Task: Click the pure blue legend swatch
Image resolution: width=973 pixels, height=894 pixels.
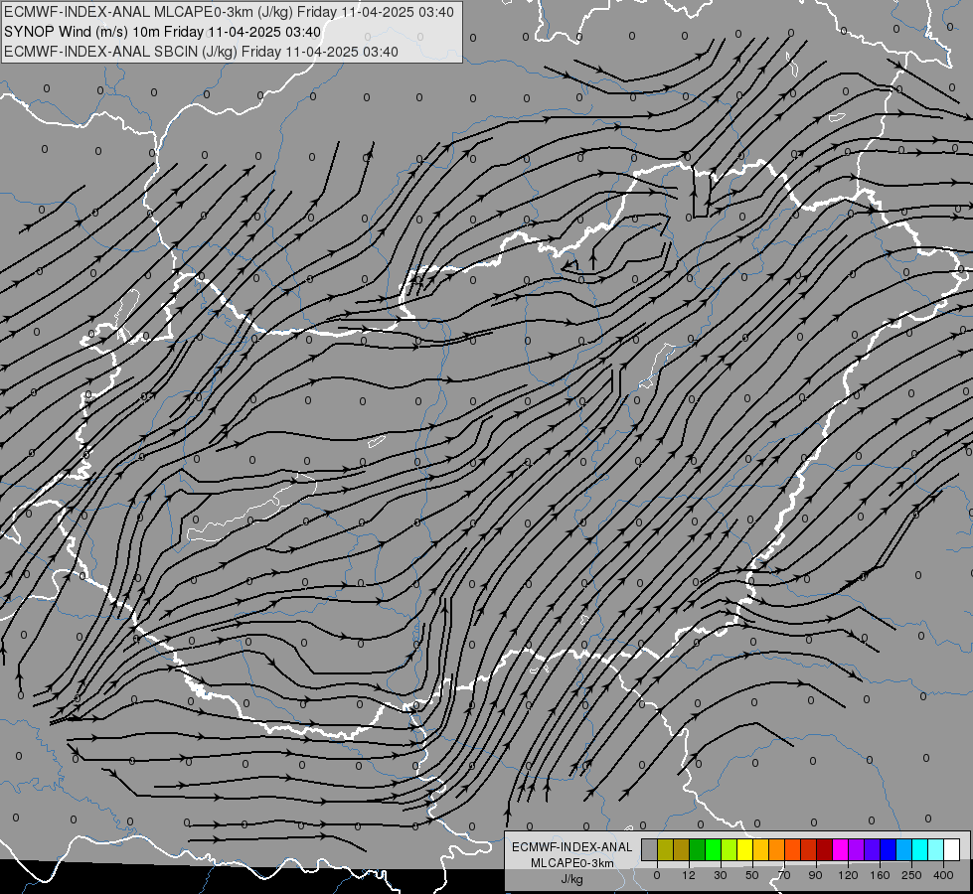Action: 888,849
